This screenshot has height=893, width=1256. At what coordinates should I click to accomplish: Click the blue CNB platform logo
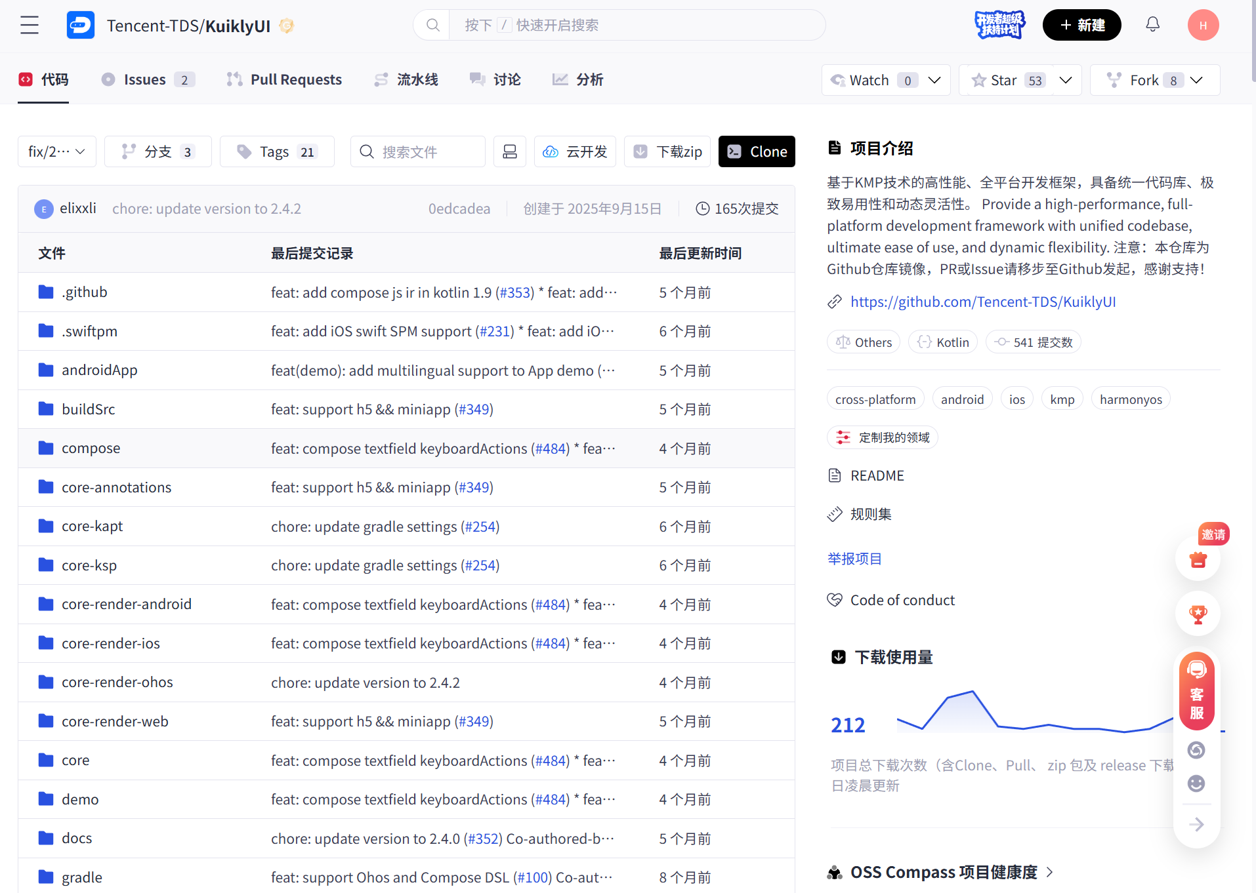pos(81,25)
